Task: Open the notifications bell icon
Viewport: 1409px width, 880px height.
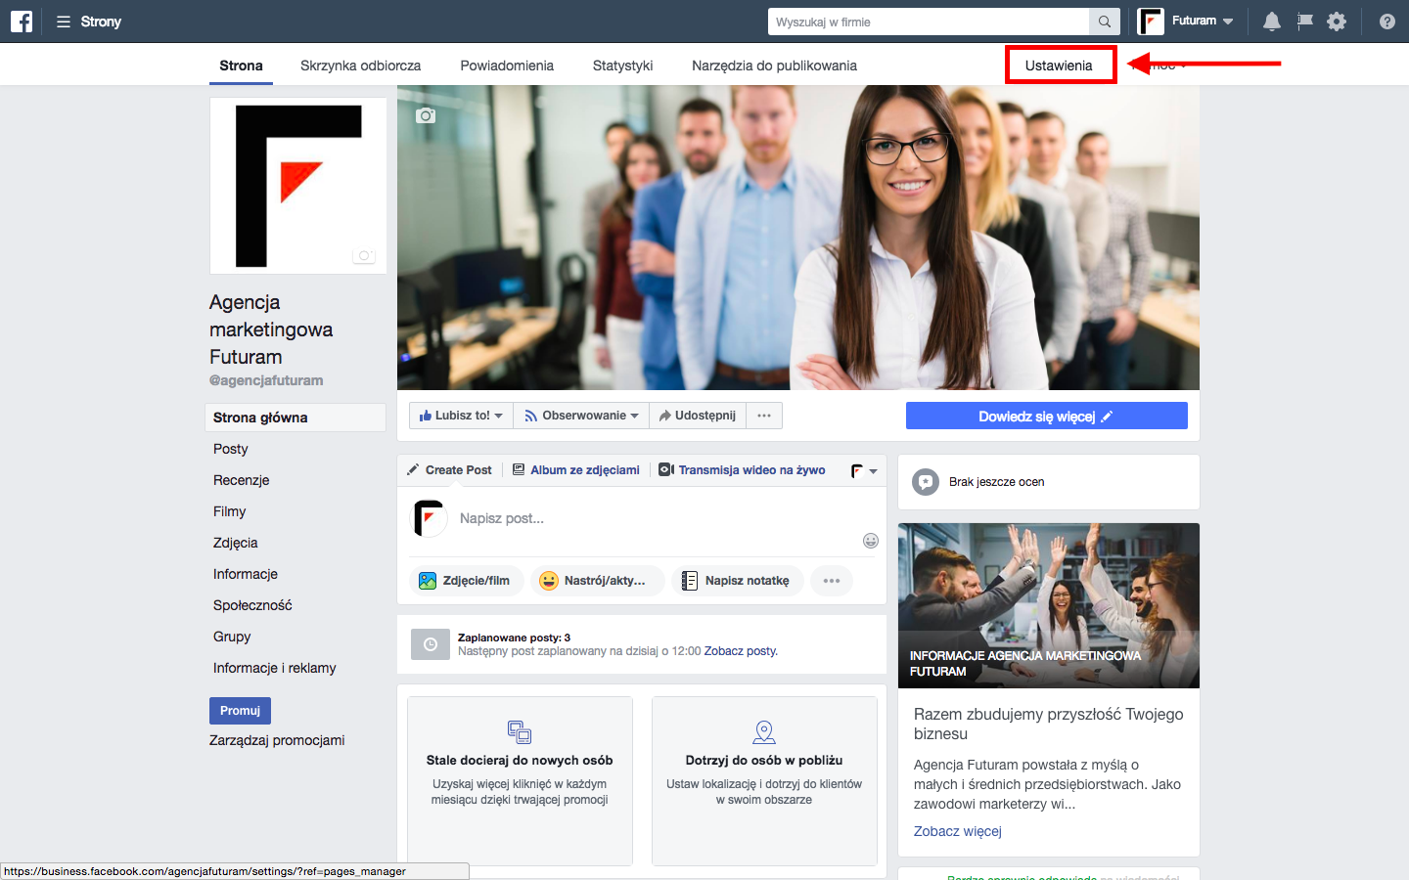Action: (x=1272, y=22)
